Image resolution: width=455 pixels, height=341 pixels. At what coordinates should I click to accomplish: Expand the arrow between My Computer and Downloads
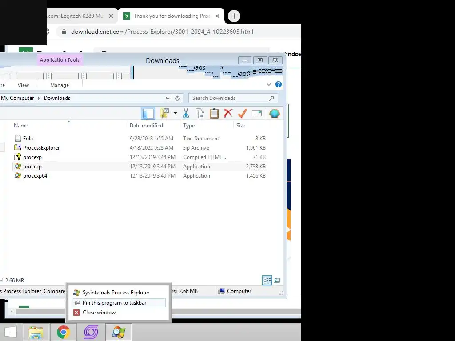point(39,98)
